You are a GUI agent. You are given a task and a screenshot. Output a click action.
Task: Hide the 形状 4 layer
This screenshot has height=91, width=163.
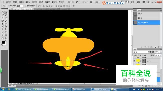pos(134,61)
